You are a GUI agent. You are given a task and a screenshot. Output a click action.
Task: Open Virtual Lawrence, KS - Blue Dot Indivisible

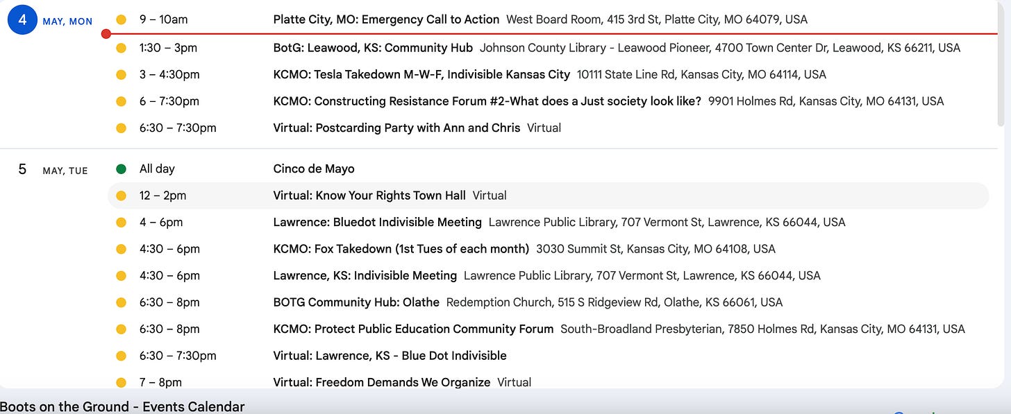(549, 356)
